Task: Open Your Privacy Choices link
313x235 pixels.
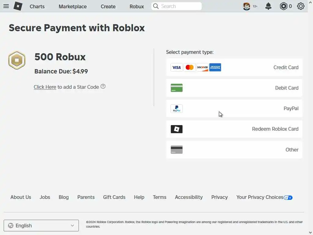Action: pyautogui.click(x=260, y=197)
